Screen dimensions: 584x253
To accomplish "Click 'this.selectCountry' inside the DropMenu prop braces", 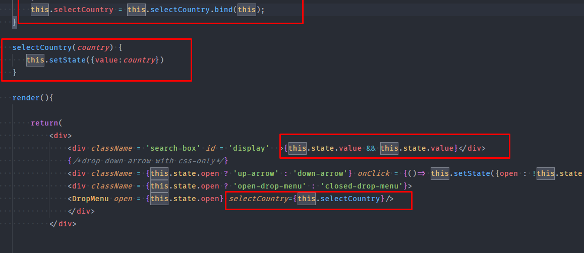I will coord(338,199).
